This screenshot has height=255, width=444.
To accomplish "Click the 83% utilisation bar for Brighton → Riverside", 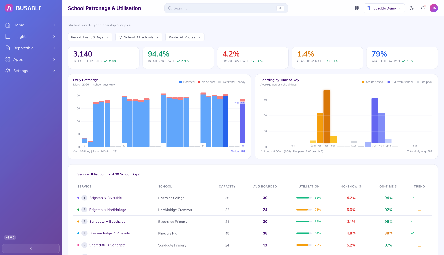I will [x=304, y=198].
